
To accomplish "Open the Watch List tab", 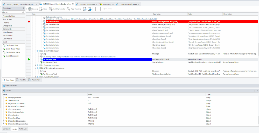I will [23, 129].
